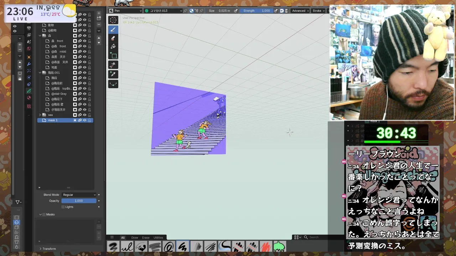
Task: Move the layer down in the list
Action: (x=99, y=43)
